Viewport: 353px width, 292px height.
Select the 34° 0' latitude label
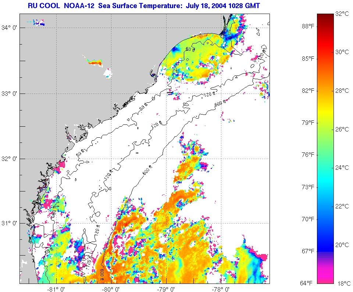click(9, 28)
